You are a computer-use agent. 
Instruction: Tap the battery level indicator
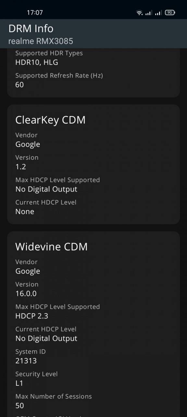170,13
